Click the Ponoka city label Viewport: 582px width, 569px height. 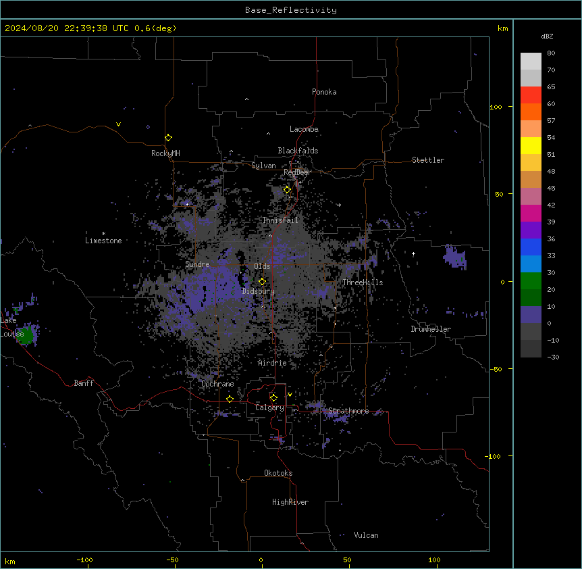click(x=324, y=92)
